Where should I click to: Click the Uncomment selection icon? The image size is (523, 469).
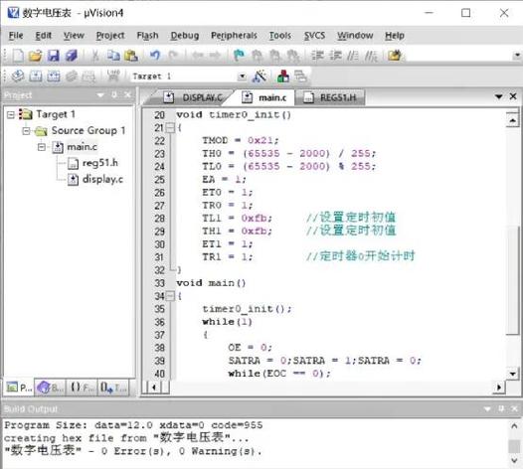371,56
